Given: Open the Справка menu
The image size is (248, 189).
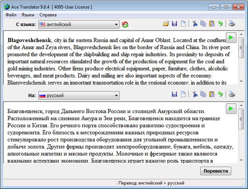Looking at the screenshot, I should coord(48,15).
